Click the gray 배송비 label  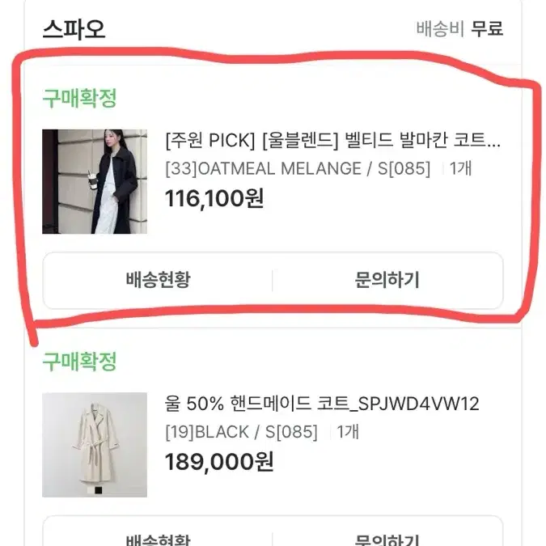tap(441, 28)
